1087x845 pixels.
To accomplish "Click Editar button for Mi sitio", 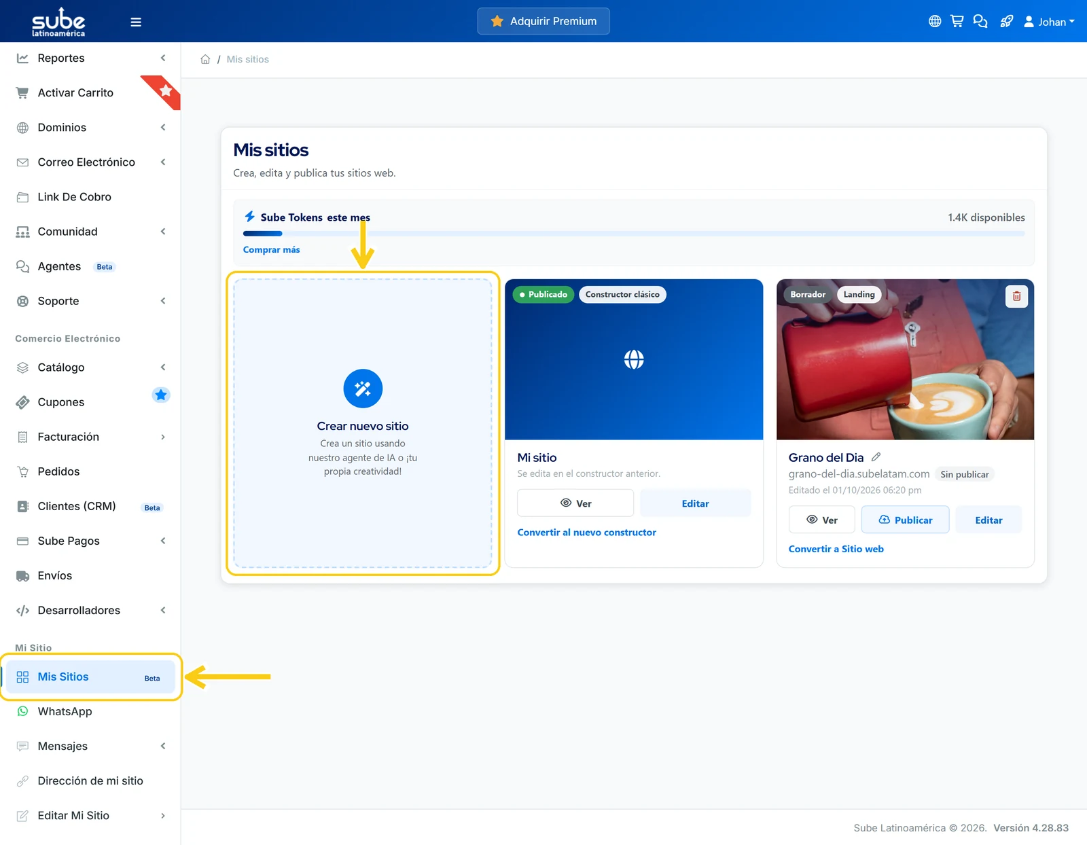I will pyautogui.click(x=695, y=503).
